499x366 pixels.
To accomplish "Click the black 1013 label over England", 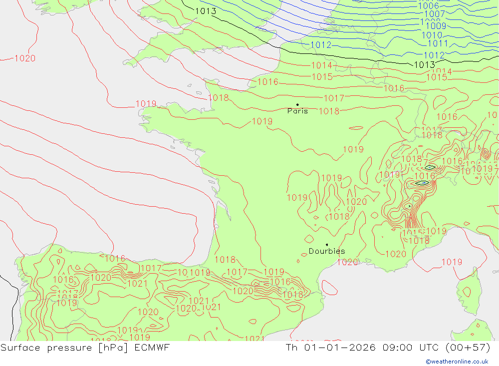I will pyautogui.click(x=206, y=11).
